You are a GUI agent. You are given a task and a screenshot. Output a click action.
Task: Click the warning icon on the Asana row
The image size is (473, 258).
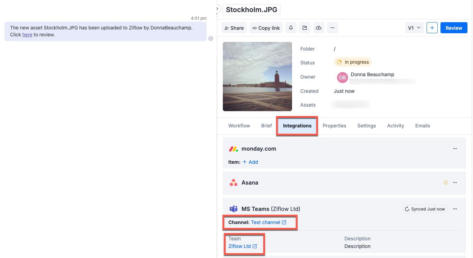point(445,183)
